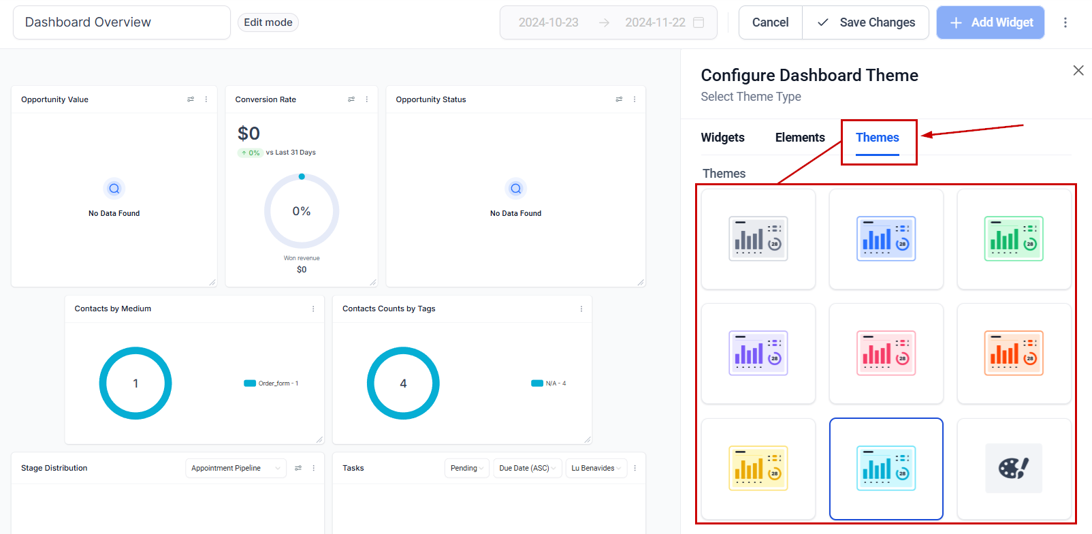Open the Contacts Counts by Tags options menu
The image size is (1092, 534).
(x=581, y=309)
